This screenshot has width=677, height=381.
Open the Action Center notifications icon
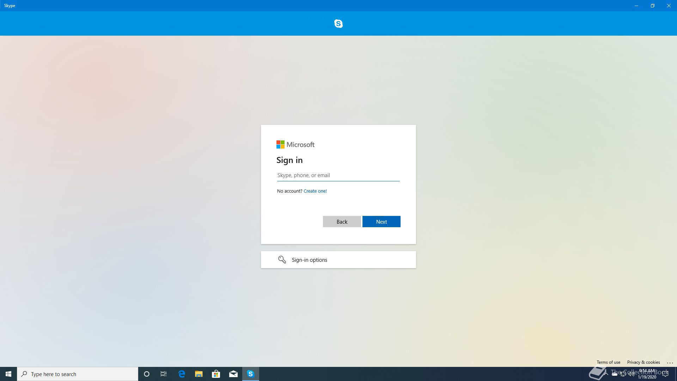pyautogui.click(x=665, y=374)
